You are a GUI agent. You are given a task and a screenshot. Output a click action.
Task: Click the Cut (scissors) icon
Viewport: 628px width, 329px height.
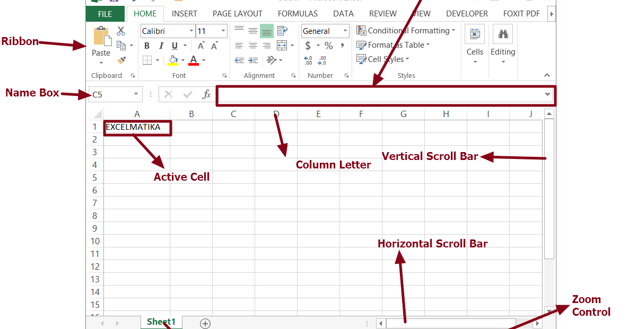pyautogui.click(x=121, y=31)
